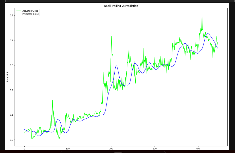
Task: Click the 0 tick label on x-axis
Action: [x=24, y=149]
